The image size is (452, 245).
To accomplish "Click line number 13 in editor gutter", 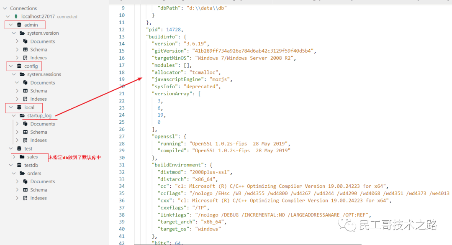I will tap(122, 37).
